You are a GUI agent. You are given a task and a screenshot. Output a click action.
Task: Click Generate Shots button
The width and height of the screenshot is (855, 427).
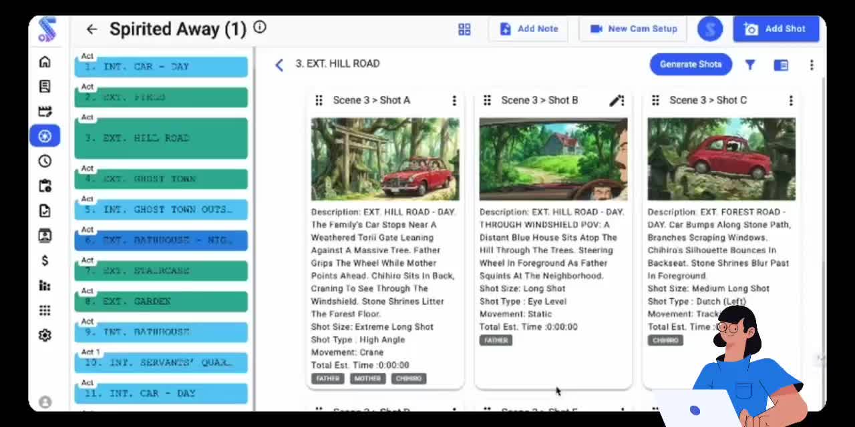[x=691, y=64]
